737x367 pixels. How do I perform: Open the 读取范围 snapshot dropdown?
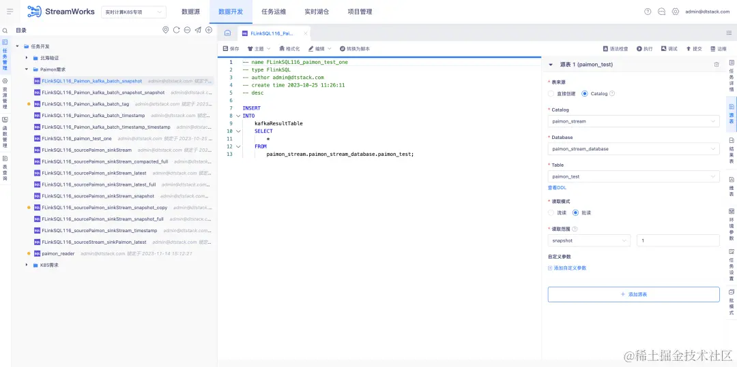(590, 240)
